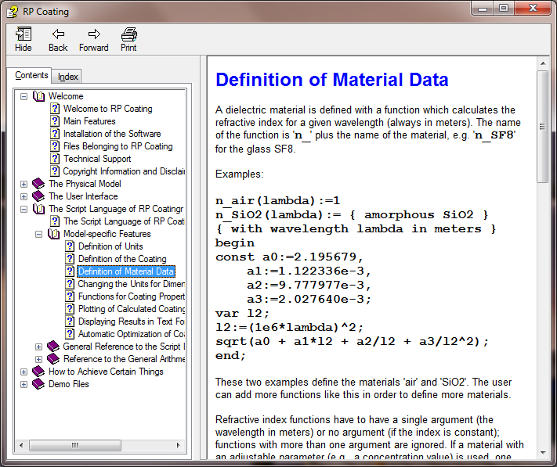Click the Welcome book icon
The height and width of the screenshot is (467, 557).
point(38,96)
